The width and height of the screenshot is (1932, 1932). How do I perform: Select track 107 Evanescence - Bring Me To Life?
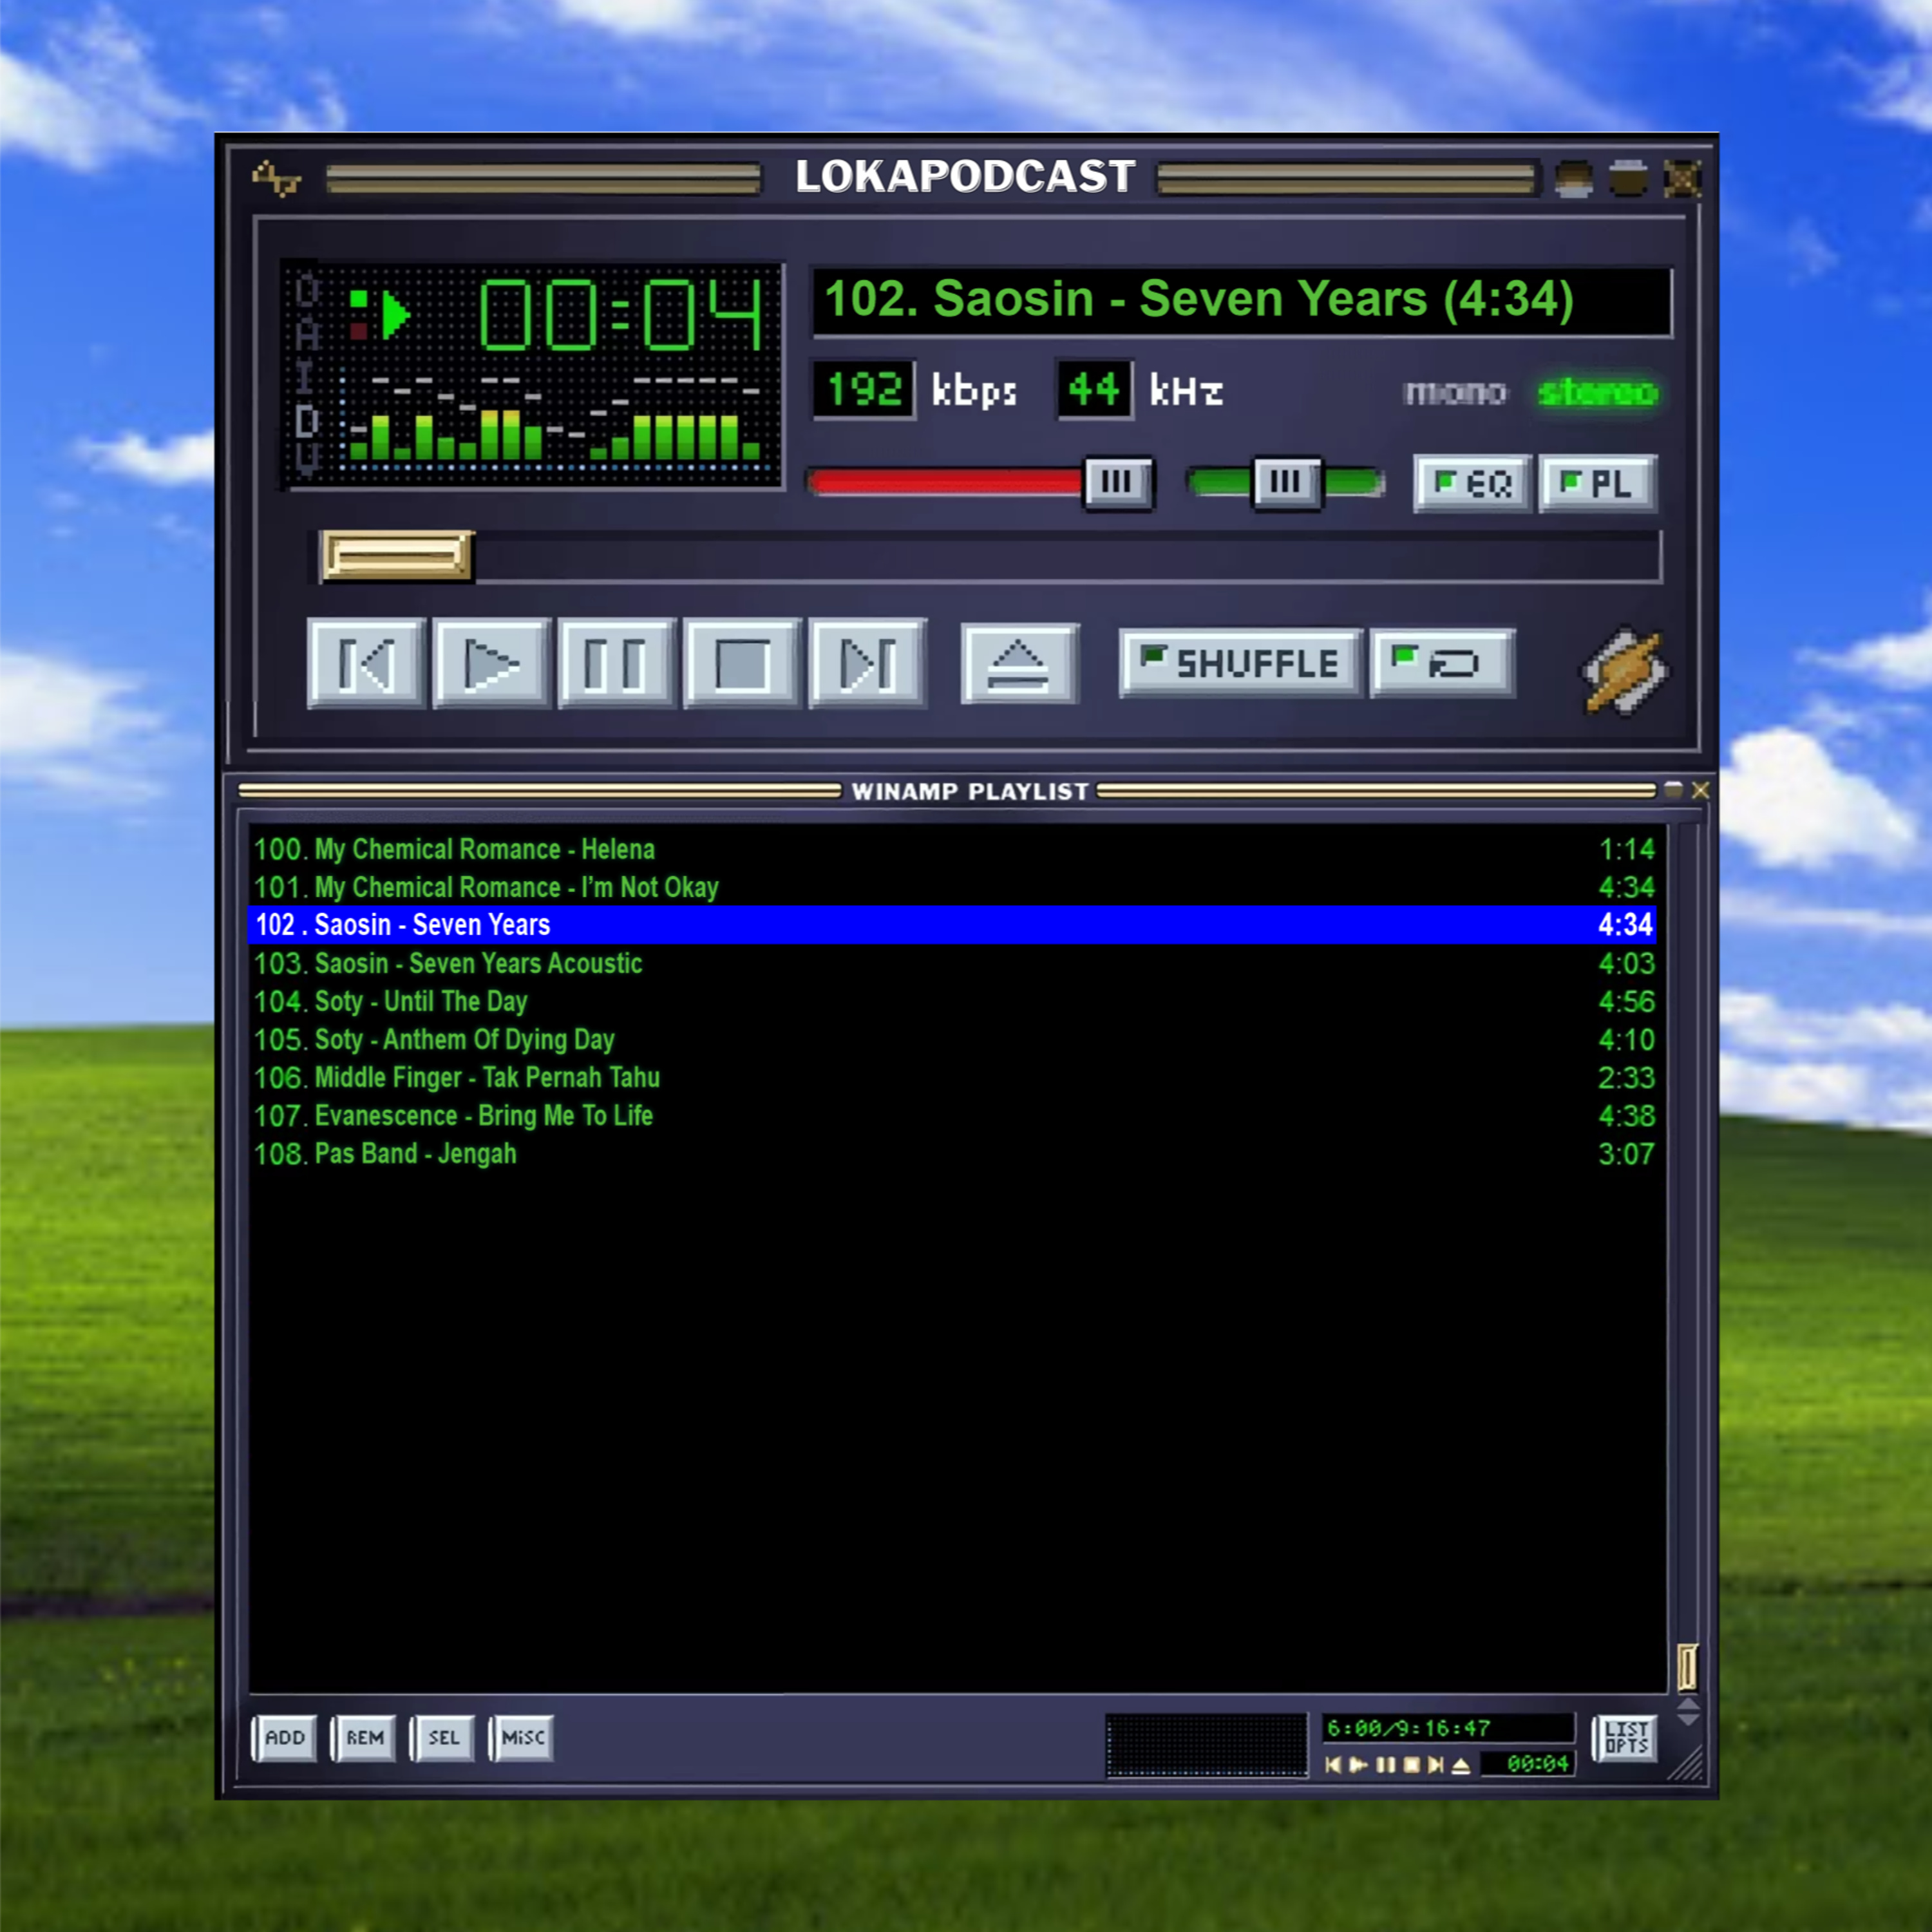pyautogui.click(x=953, y=1115)
